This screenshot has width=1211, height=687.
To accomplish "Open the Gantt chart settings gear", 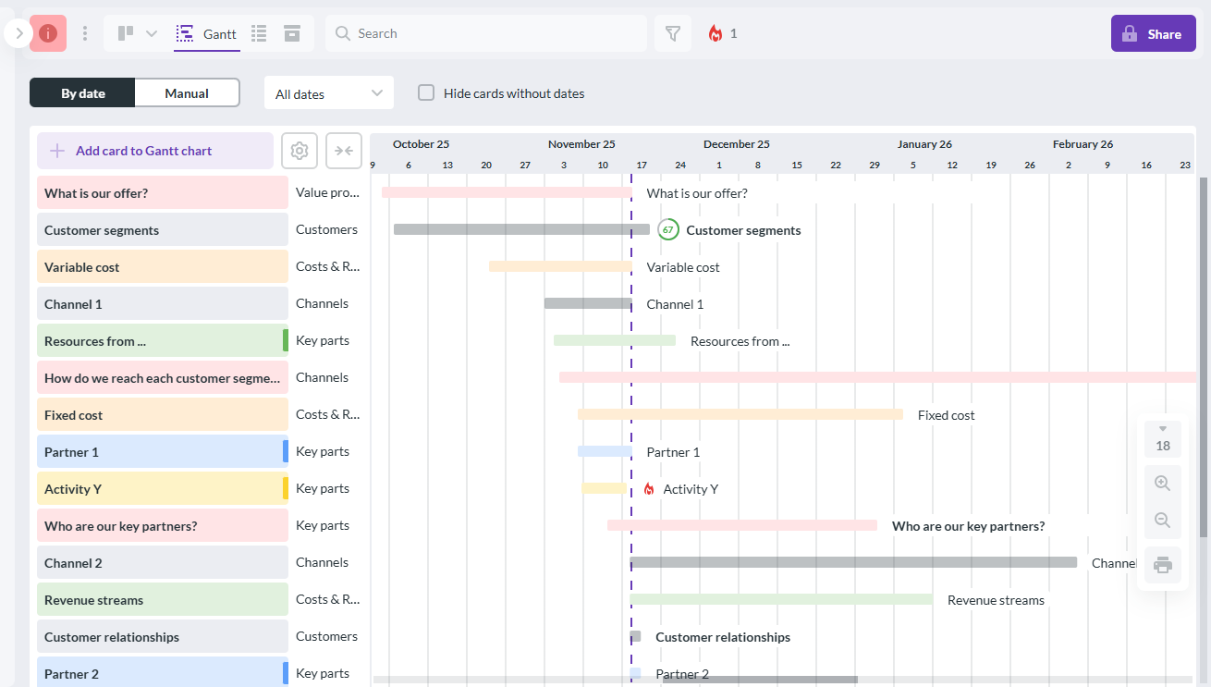I will click(300, 150).
